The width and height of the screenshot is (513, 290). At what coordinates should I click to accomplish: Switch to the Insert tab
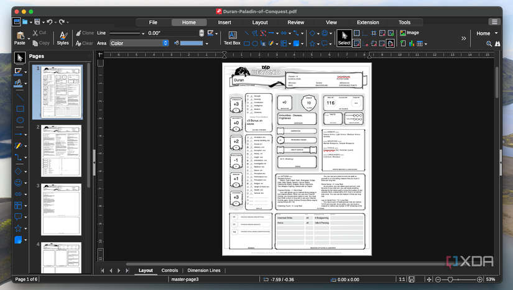[x=224, y=22]
